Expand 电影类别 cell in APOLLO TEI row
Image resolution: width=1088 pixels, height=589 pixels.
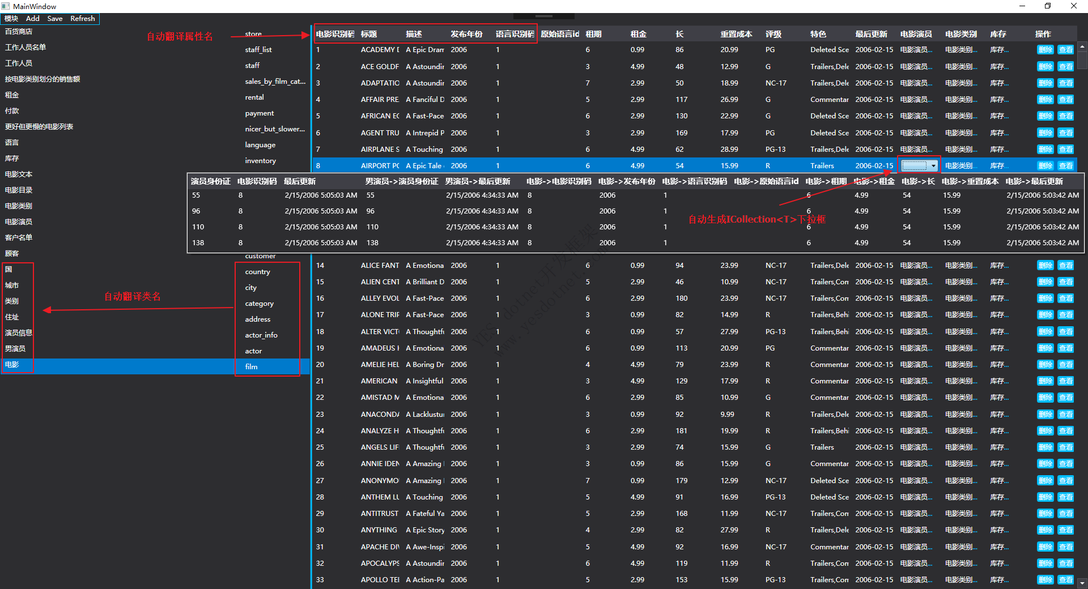tap(961, 580)
